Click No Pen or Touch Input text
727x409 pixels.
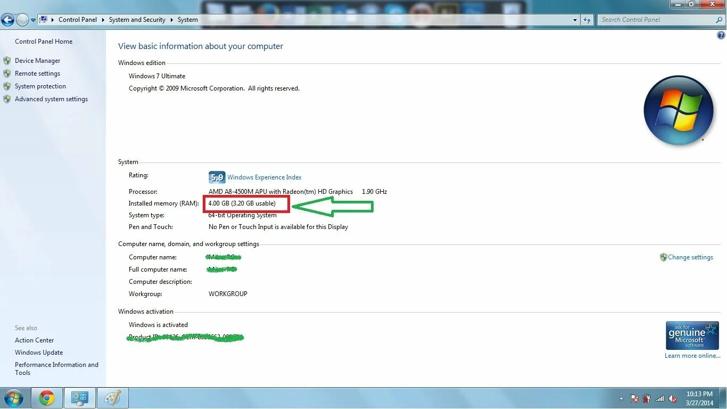(278, 227)
